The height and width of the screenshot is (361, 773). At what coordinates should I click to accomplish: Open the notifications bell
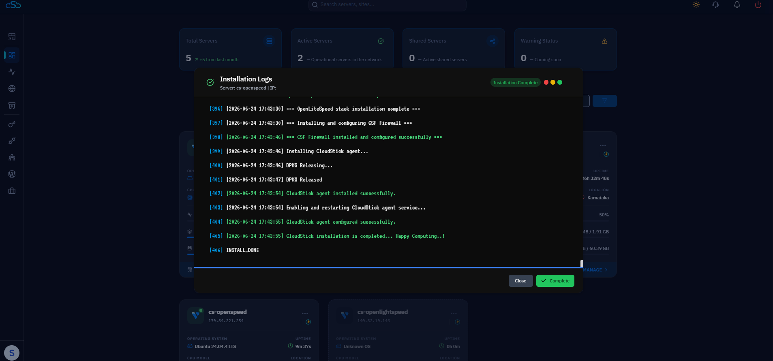coord(737,4)
